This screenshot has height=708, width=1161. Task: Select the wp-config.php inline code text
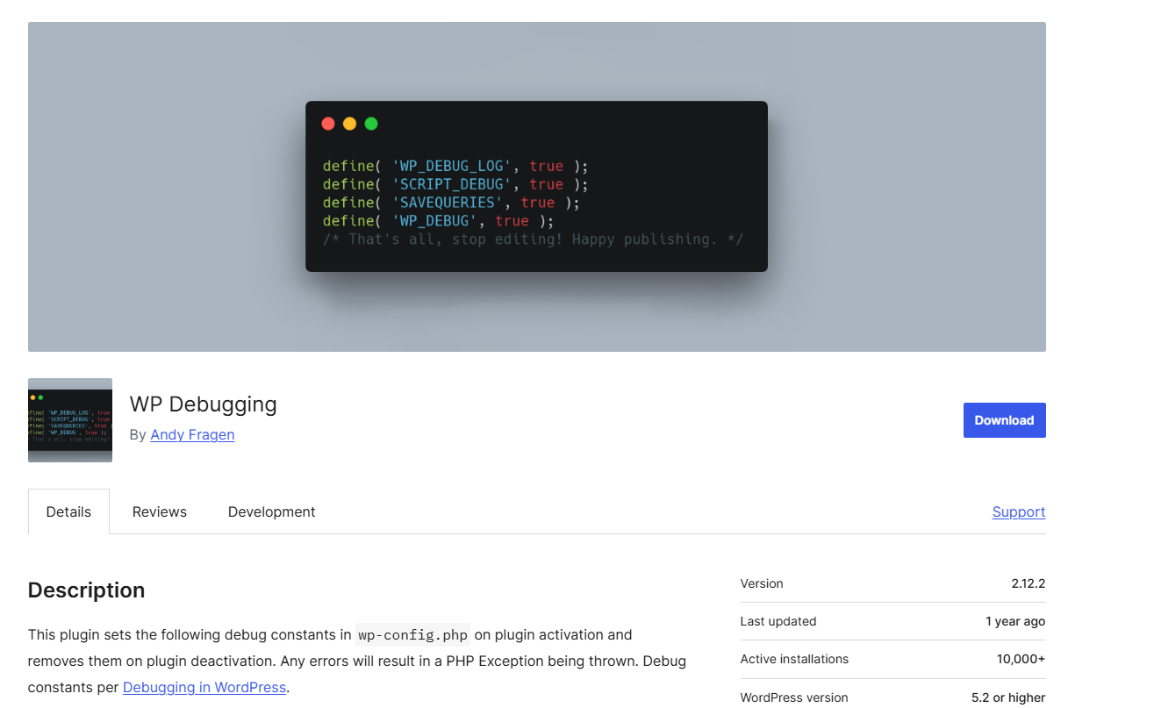(412, 634)
